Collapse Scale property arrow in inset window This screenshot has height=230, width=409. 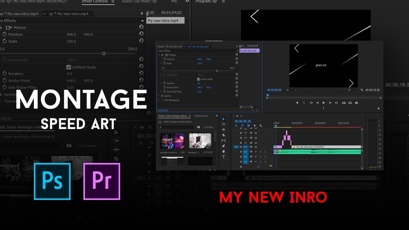161,63
